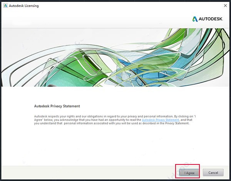Viewport: 231px width, 181px height.
Task: Accept the privacy statement with I Agree
Action: [x=189, y=173]
